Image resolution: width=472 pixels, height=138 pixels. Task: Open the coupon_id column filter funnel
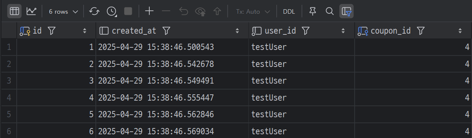pyautogui.click(x=421, y=31)
